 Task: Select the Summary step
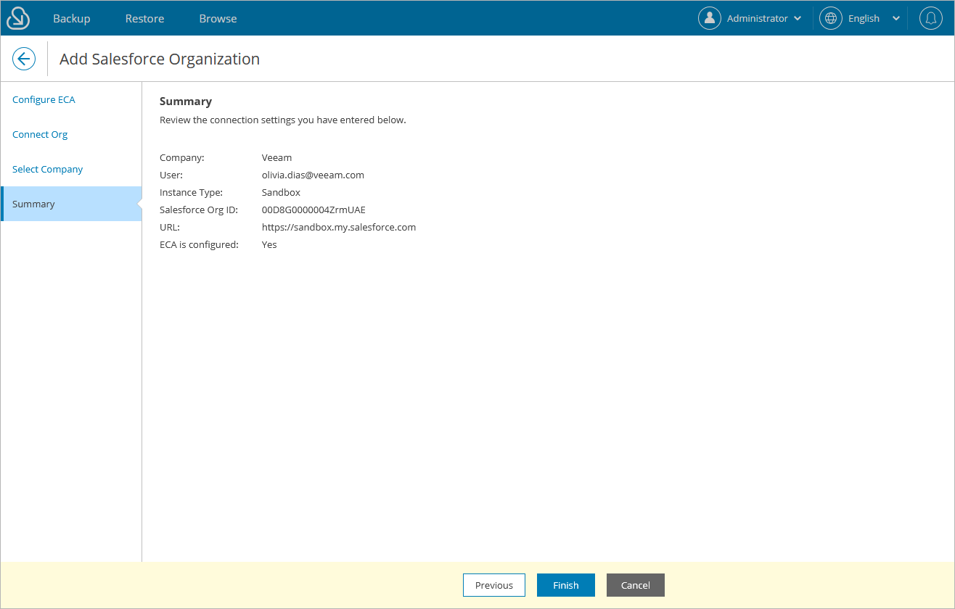(x=71, y=204)
